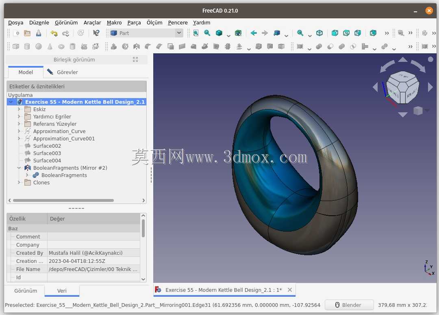439x315 pixels.
Task: Close the Exercise 55 document tab
Action: pos(290,290)
